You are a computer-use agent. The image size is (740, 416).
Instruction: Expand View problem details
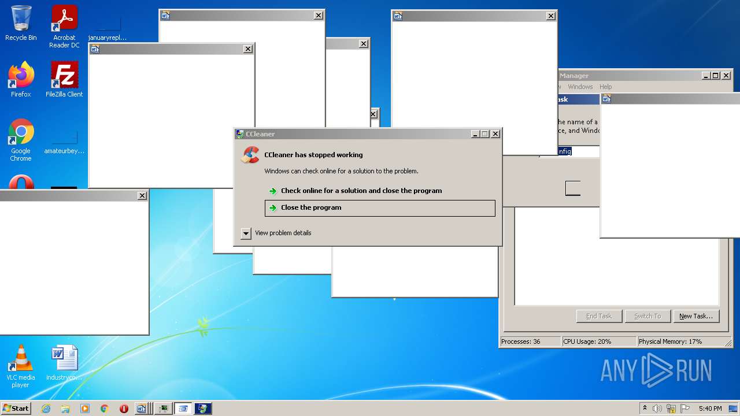pos(276,233)
